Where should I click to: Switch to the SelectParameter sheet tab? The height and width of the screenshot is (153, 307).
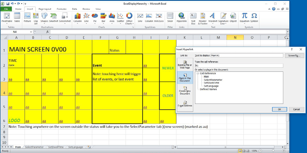(x=34, y=147)
